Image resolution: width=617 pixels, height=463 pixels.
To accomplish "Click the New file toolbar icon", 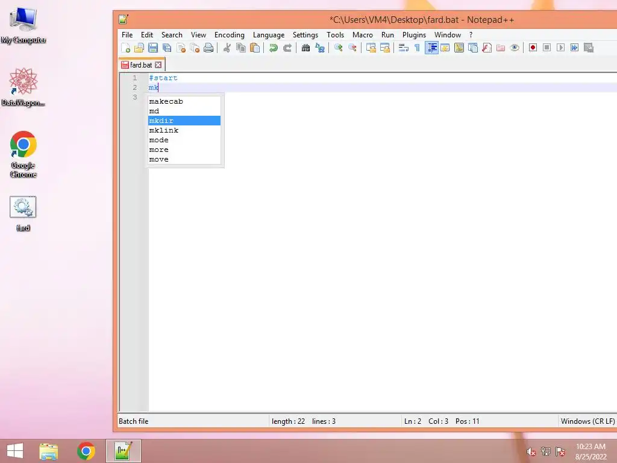I will (125, 48).
